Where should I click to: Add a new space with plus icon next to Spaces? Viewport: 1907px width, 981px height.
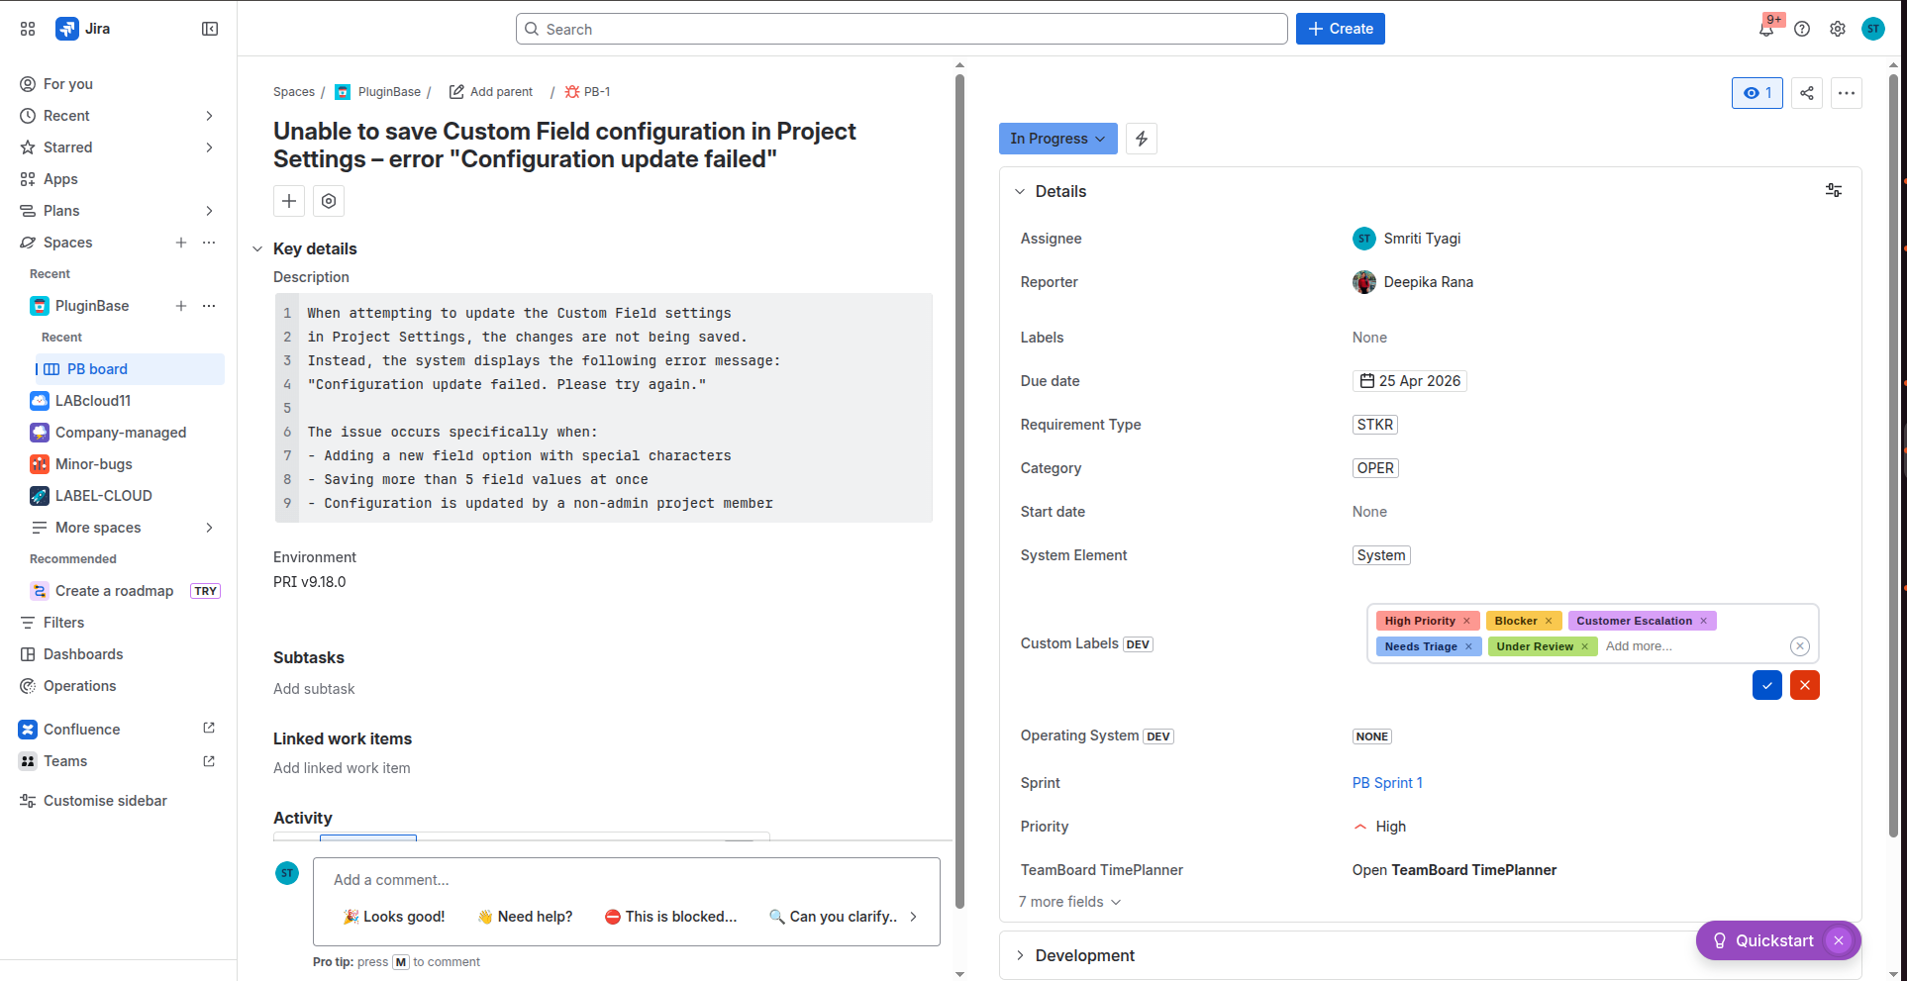pyautogui.click(x=181, y=243)
